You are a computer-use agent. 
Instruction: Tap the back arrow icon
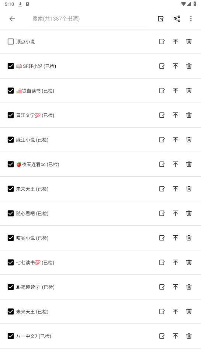(x=12, y=19)
